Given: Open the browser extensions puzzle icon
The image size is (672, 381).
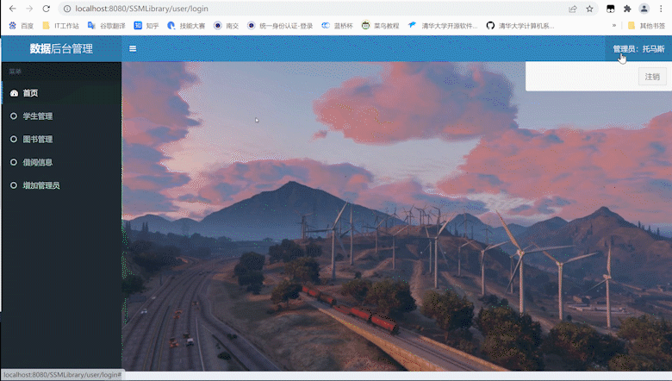Looking at the screenshot, I should tap(627, 9).
